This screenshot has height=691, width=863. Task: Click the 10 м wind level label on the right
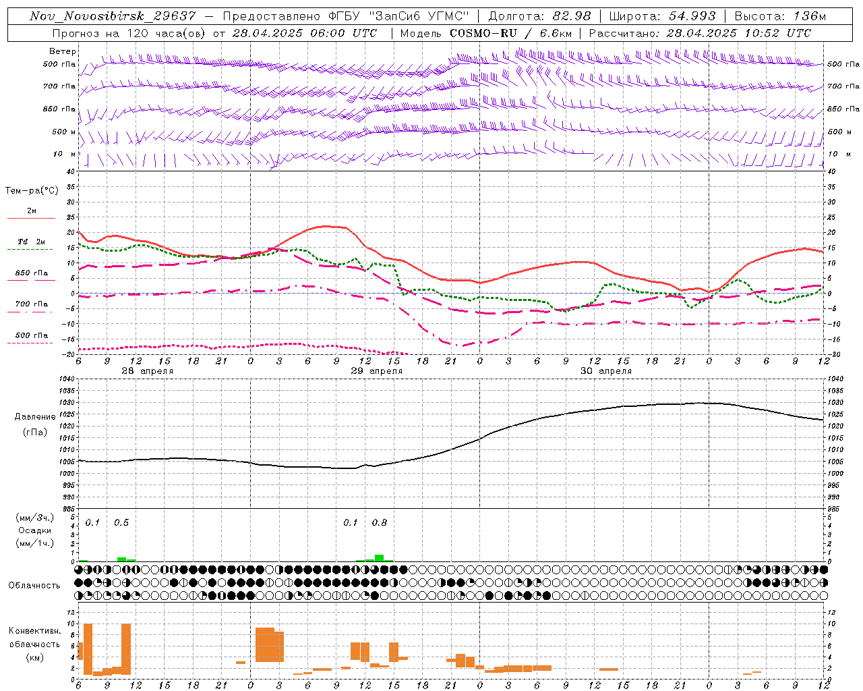click(x=840, y=154)
